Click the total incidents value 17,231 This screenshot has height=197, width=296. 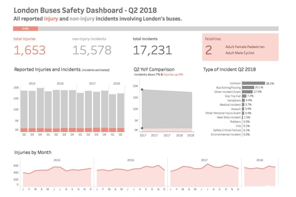pos(152,50)
